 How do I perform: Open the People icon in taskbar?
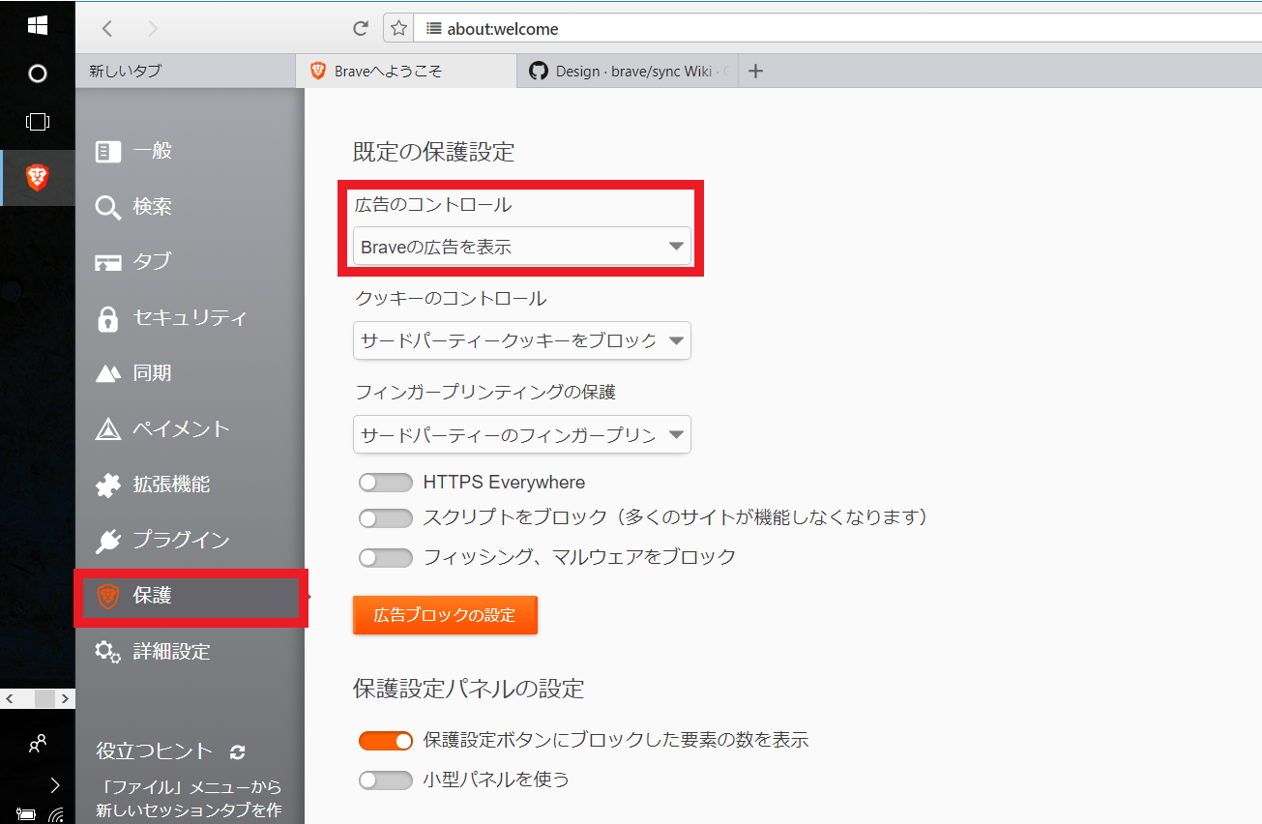37,744
